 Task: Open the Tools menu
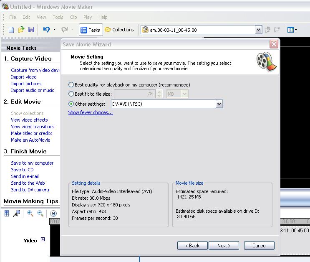click(x=58, y=17)
